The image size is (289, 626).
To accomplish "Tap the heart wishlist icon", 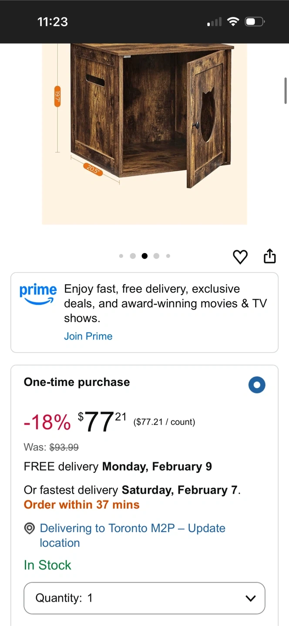I will [x=240, y=257].
